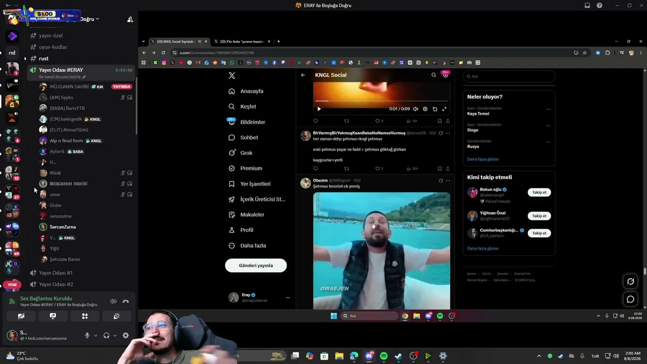
Task: Open Profil in X sidebar
Action: [241, 230]
